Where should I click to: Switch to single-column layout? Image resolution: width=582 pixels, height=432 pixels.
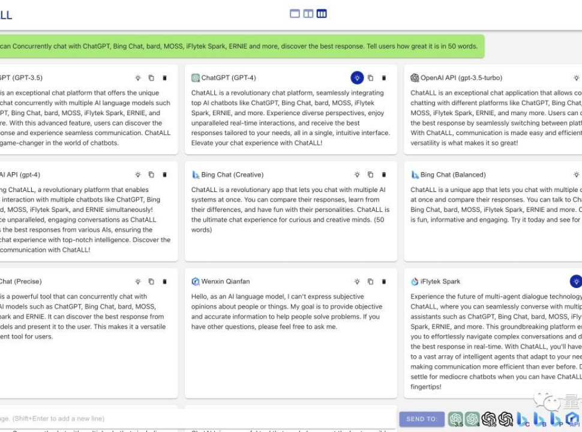pyautogui.click(x=295, y=14)
